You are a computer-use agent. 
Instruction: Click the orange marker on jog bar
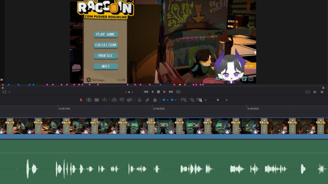pos(180,85)
